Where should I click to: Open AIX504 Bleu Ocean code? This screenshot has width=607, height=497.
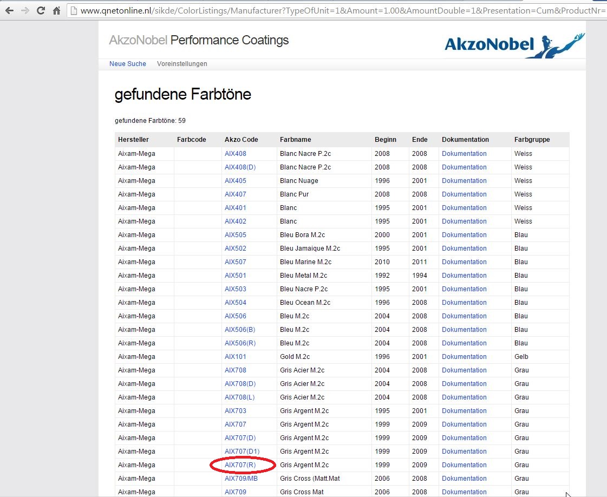[x=236, y=303]
